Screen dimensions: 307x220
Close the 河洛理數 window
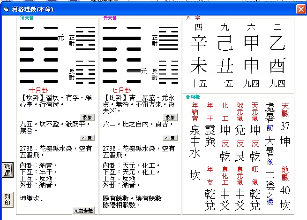tap(300, 9)
